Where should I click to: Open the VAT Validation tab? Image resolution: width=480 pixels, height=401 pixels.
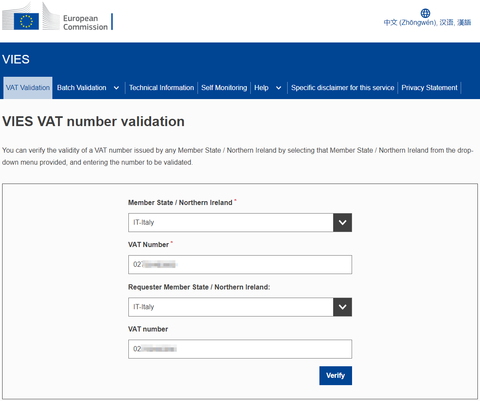[x=28, y=88]
